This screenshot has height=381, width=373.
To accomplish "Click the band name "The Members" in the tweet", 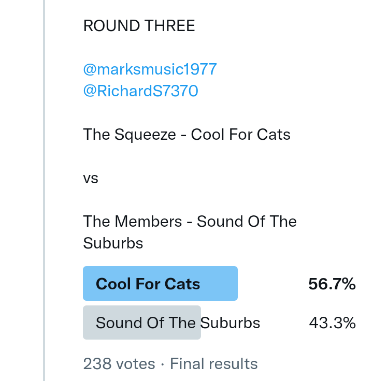I will coord(133,222).
